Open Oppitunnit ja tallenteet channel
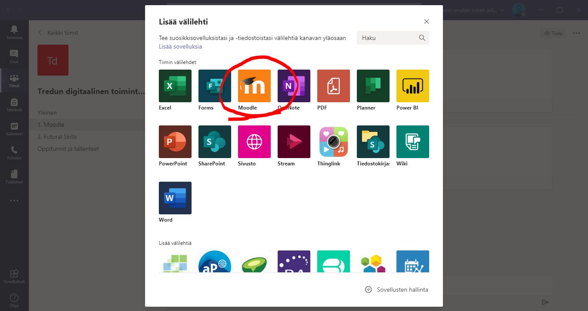This screenshot has height=311, width=588. point(68,149)
